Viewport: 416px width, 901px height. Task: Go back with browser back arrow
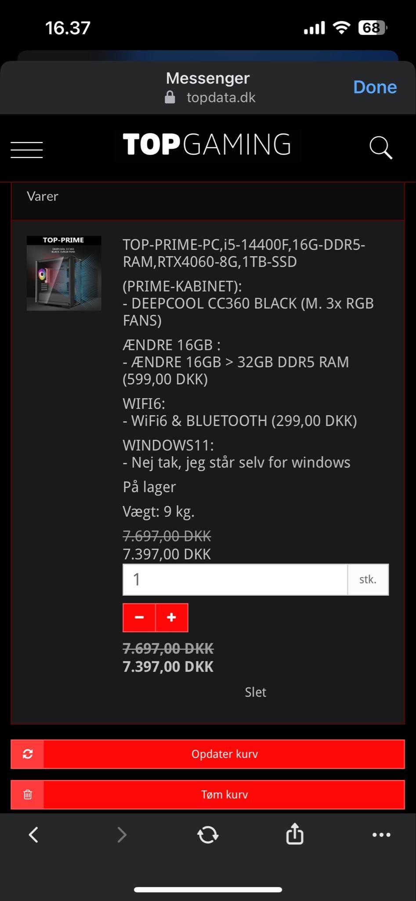point(33,835)
